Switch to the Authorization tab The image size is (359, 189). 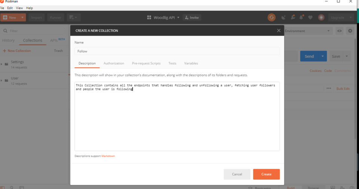coord(114,63)
